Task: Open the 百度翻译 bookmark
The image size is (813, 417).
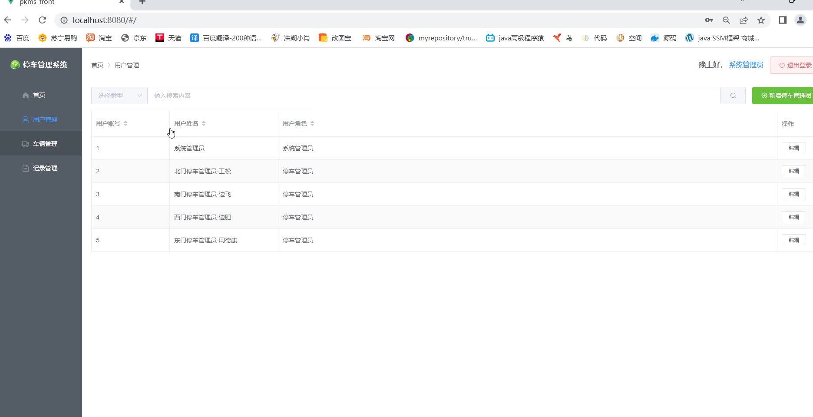Action: point(226,38)
